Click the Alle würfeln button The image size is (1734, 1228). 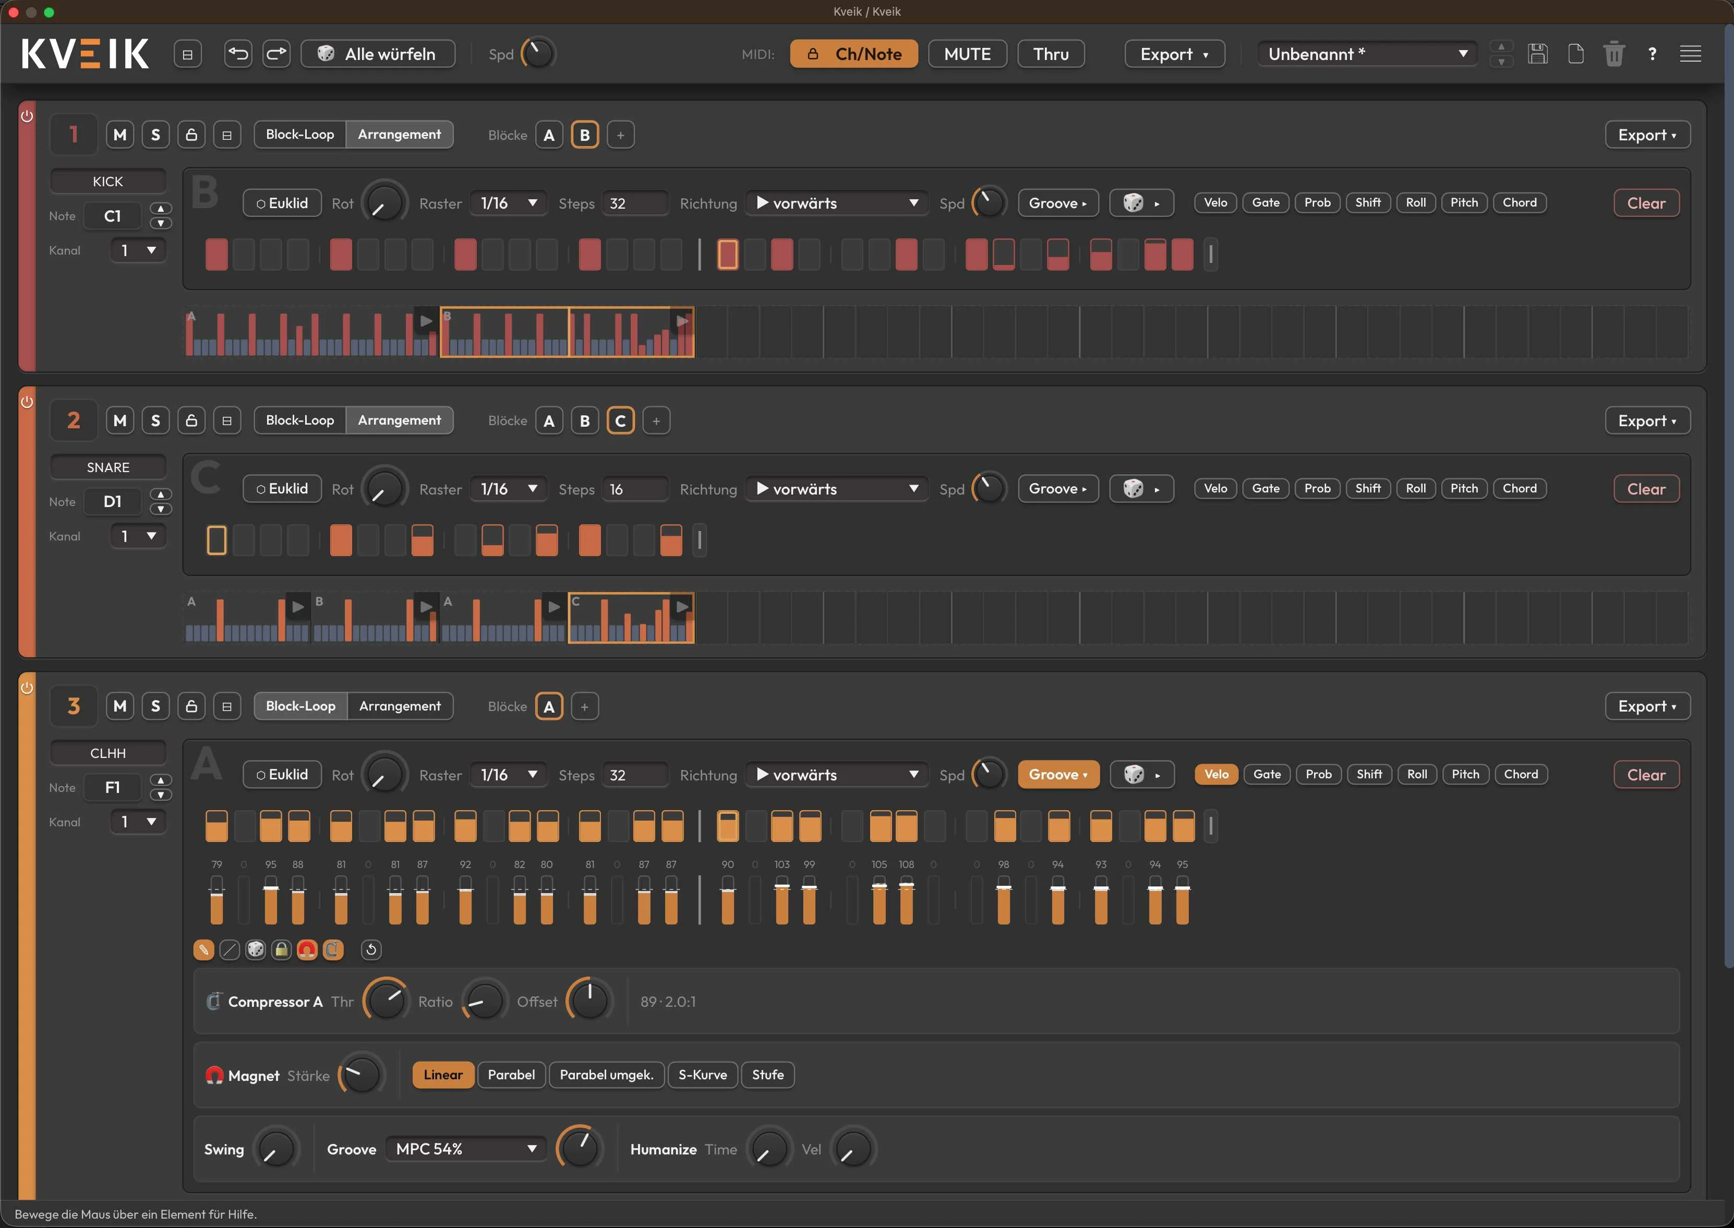point(378,54)
